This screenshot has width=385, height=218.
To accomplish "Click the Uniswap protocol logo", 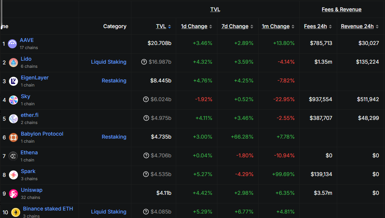I will click(x=13, y=194).
